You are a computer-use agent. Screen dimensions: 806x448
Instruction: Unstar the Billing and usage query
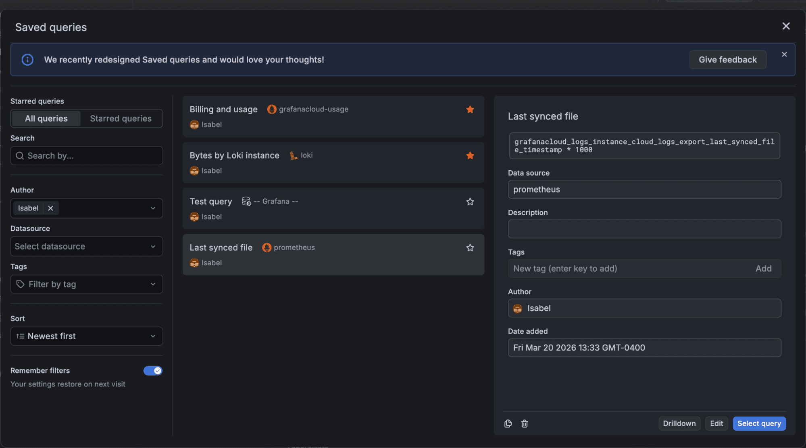pos(470,109)
